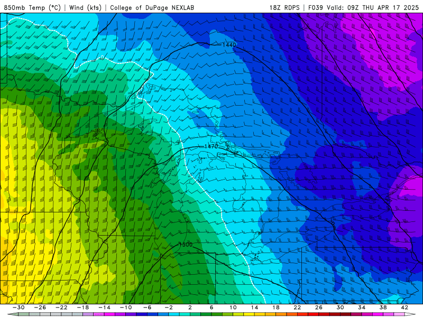The image size is (423, 317).
Task: Click the 10 value on the temperature scale
Action: click(x=233, y=307)
